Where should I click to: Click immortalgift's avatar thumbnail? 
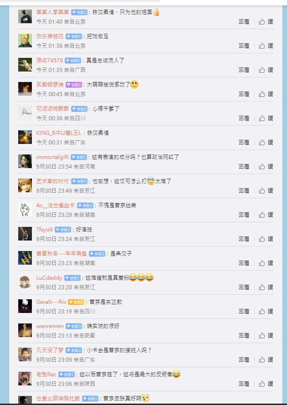tap(25, 161)
